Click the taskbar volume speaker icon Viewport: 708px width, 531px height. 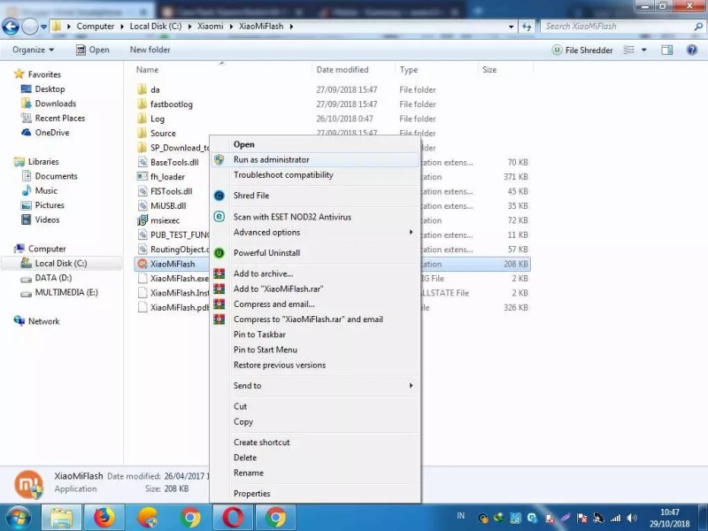click(632, 518)
